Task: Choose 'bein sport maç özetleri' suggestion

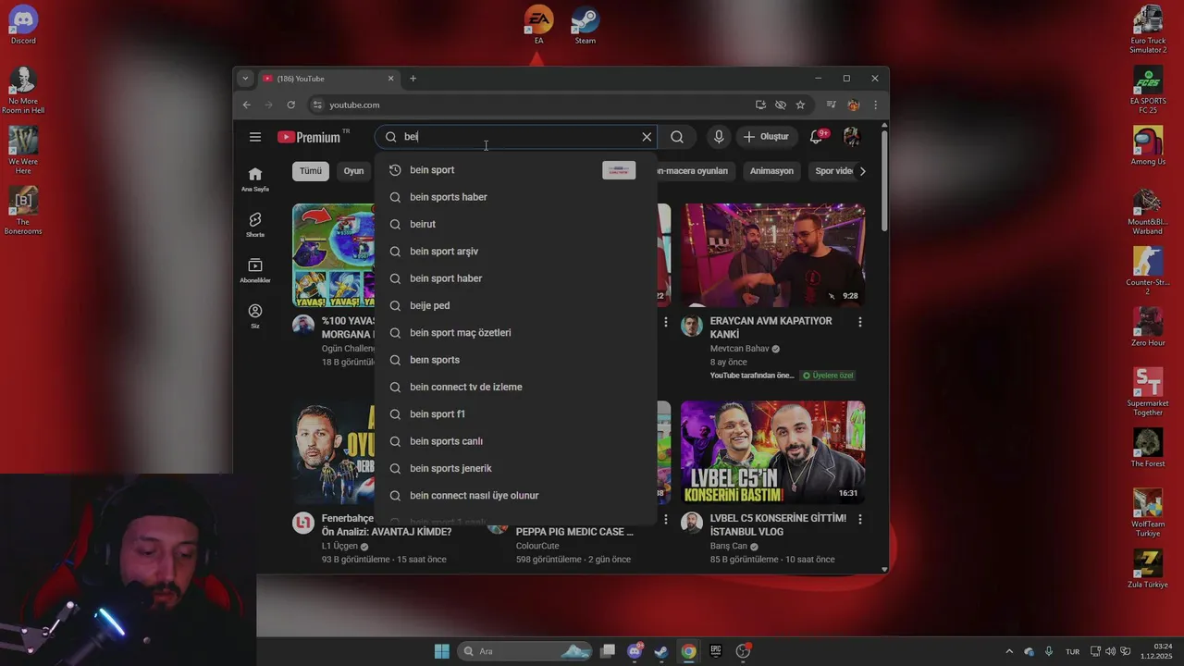Action: click(x=515, y=333)
